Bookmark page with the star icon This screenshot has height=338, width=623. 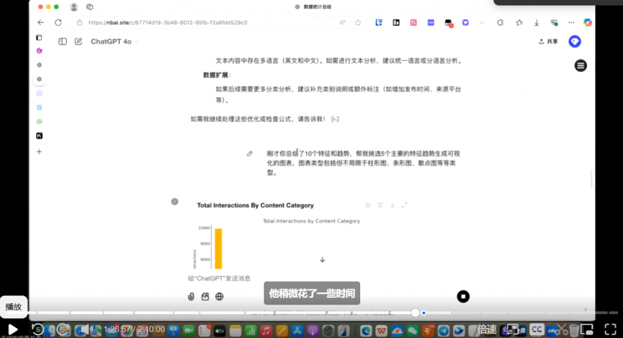click(x=358, y=22)
